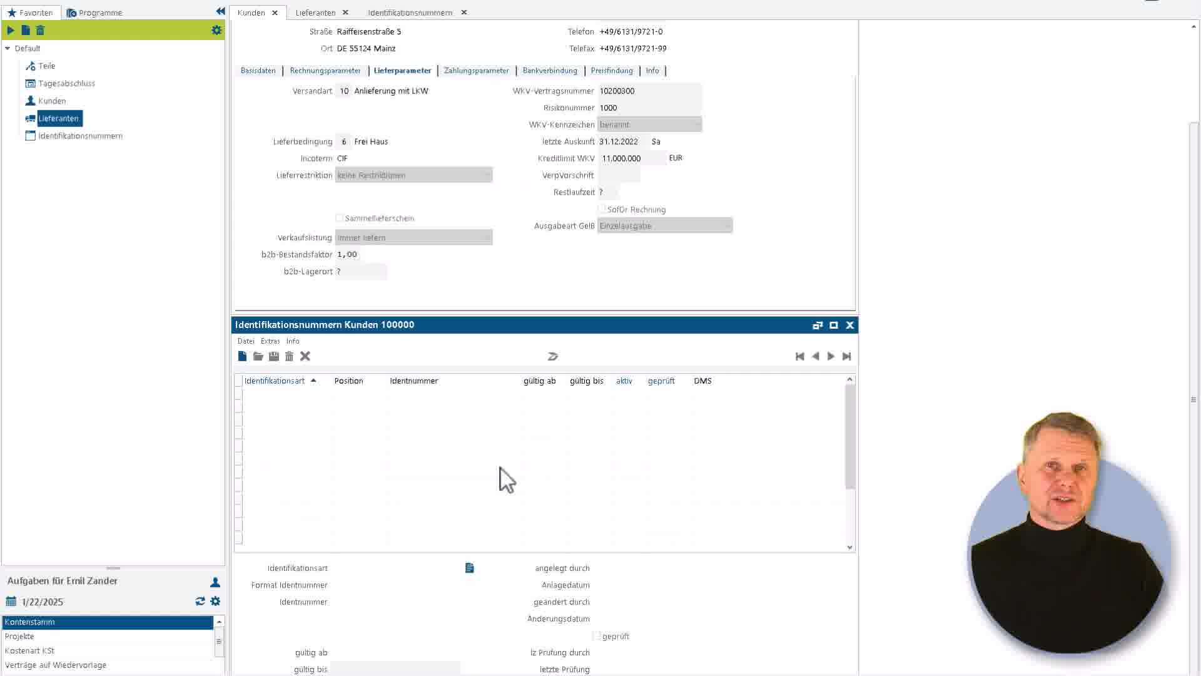Open Favoriten settings gear icon
The height and width of the screenshot is (676, 1201).
[216, 30]
